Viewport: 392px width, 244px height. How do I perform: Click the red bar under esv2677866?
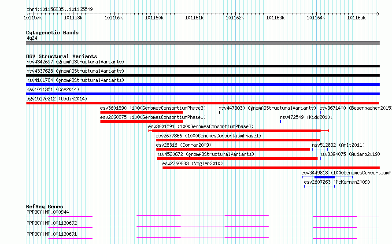click(x=238, y=140)
